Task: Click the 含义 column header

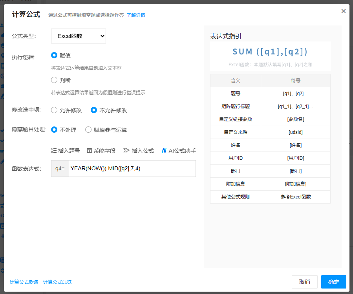Action: click(x=236, y=81)
